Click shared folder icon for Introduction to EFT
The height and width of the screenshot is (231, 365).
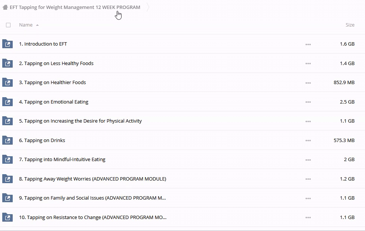coord(7,44)
